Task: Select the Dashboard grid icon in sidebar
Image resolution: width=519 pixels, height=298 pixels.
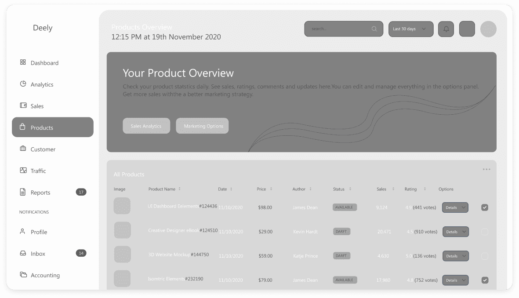Action: pos(23,62)
